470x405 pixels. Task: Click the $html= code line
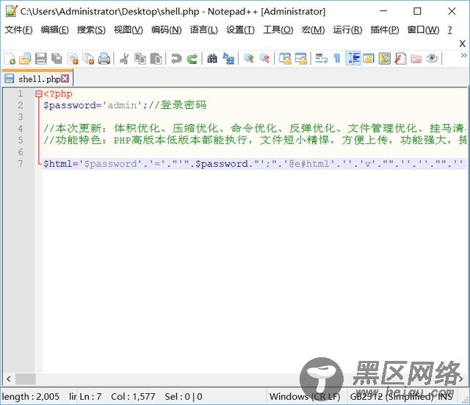click(255, 164)
